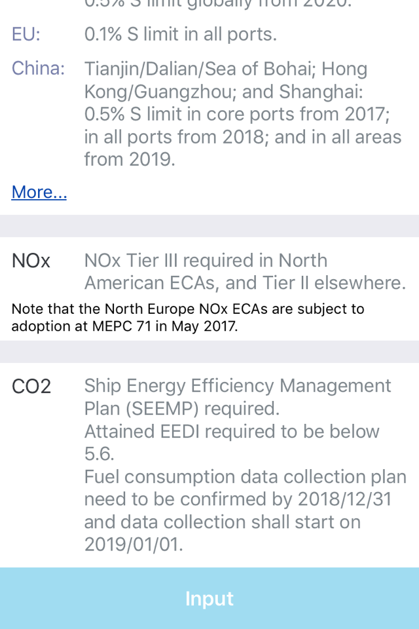Click the North Europe NOx ECAs note
The image size is (419, 629).
[188, 317]
